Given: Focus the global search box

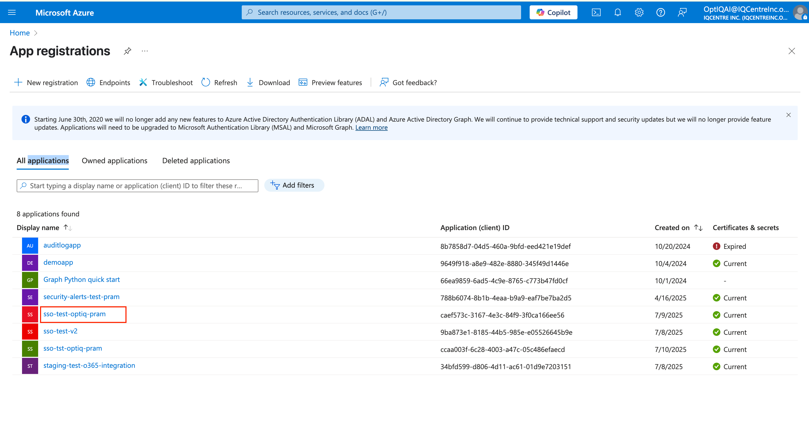Looking at the screenshot, I should click(x=381, y=13).
